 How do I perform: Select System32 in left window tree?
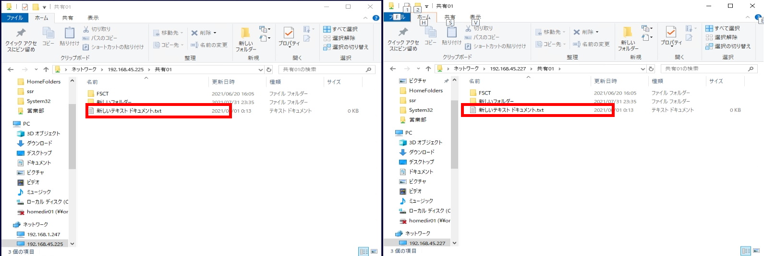pos(38,101)
